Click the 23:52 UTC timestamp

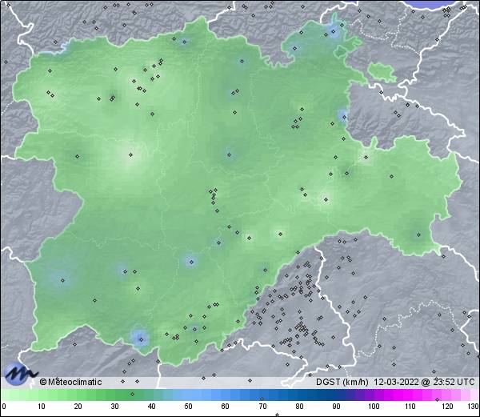(453, 382)
